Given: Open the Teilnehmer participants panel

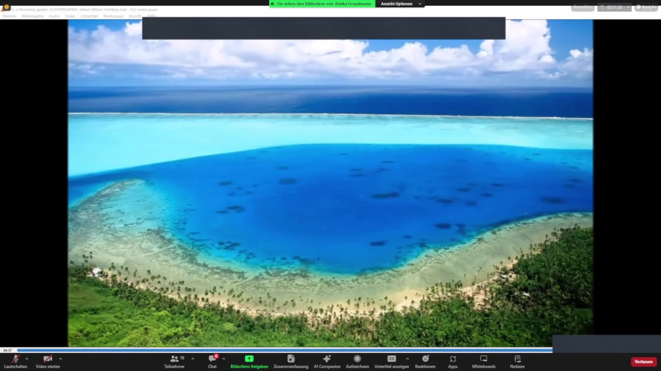Looking at the screenshot, I should tap(175, 362).
